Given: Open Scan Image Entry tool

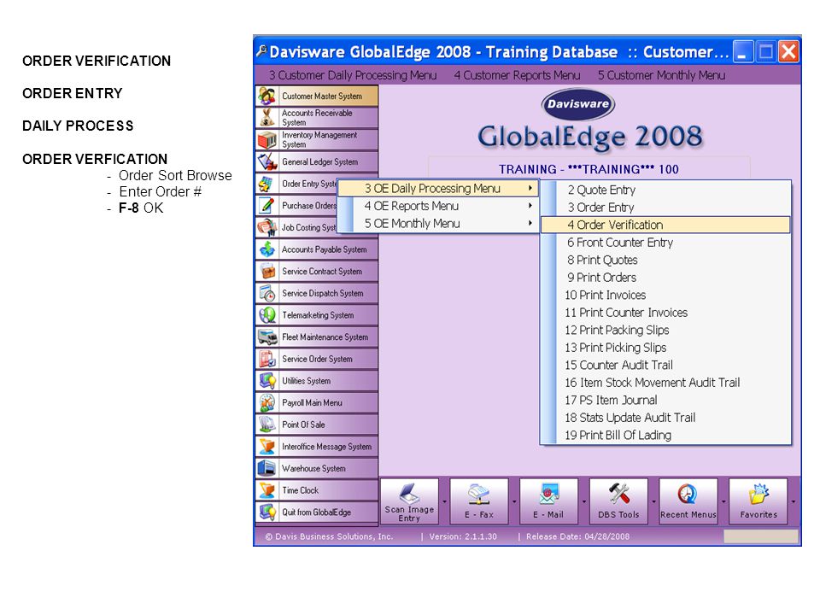Looking at the screenshot, I should [409, 501].
